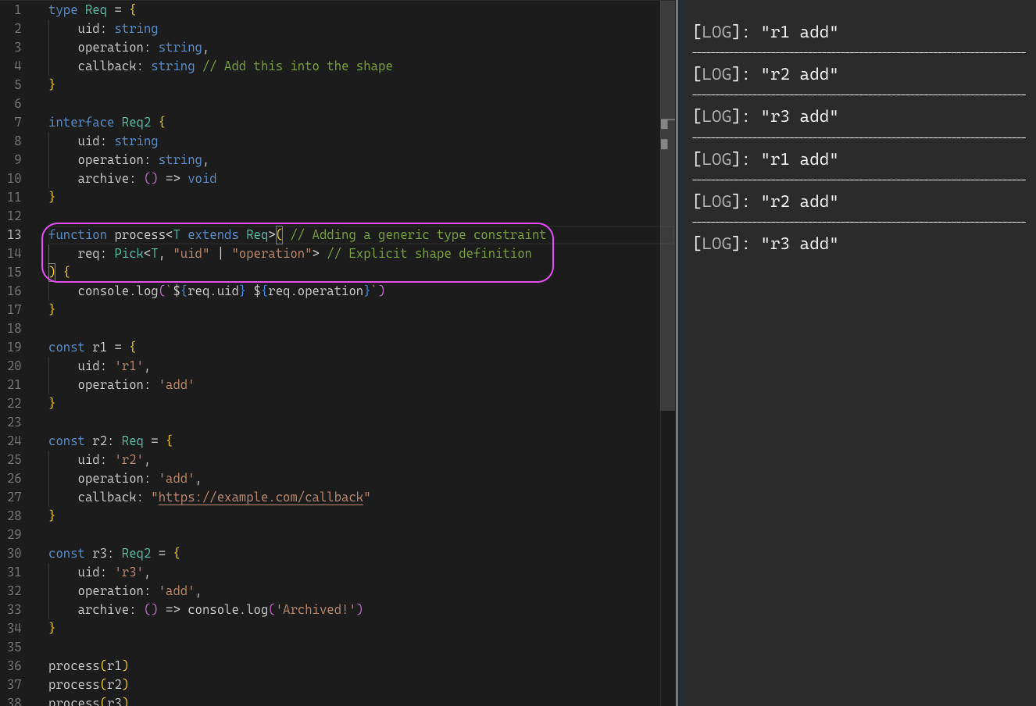Click "uid: 'r2'," on line 25
The width and height of the screenshot is (1036, 706).
[114, 459]
